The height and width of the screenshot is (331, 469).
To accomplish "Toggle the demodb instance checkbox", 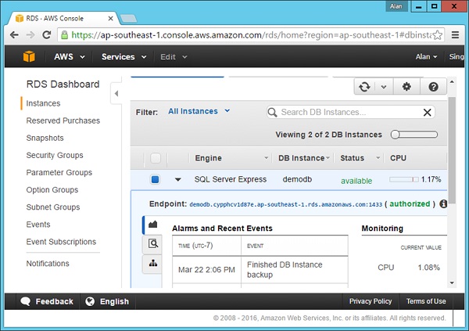I will (x=155, y=180).
